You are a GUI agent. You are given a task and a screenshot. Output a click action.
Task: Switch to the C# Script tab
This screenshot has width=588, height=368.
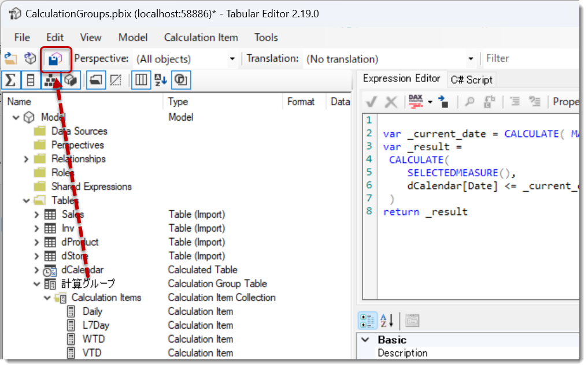pyautogui.click(x=471, y=80)
